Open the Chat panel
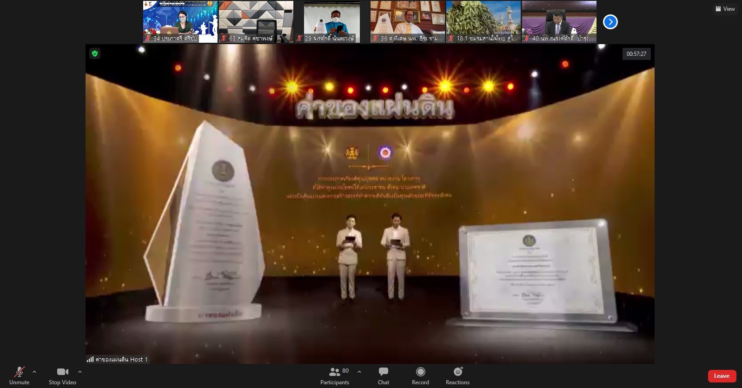Screen dimensions: 742x388 pyautogui.click(x=384, y=375)
